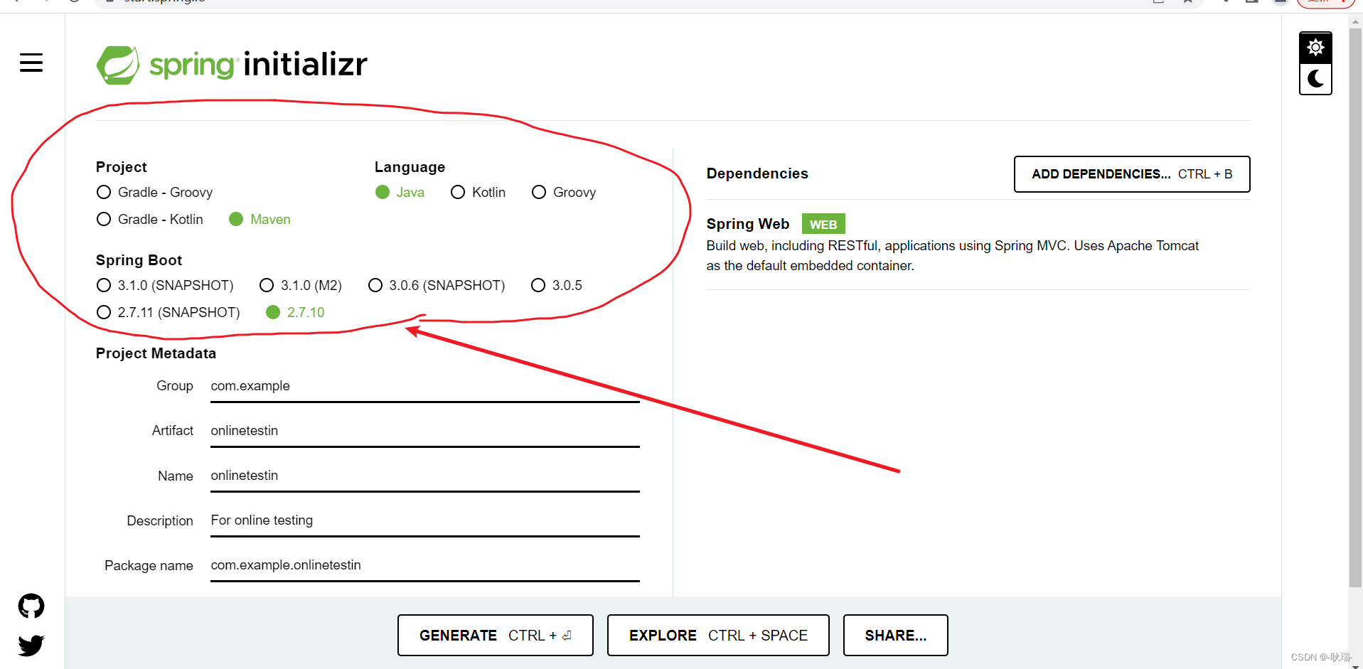The height and width of the screenshot is (669, 1363).
Task: Click the Spring Initializr logo
Action: (232, 65)
